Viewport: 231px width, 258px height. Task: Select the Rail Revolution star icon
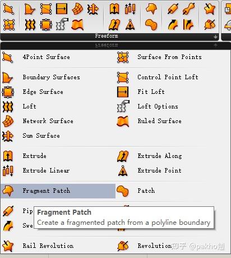(x=8, y=246)
